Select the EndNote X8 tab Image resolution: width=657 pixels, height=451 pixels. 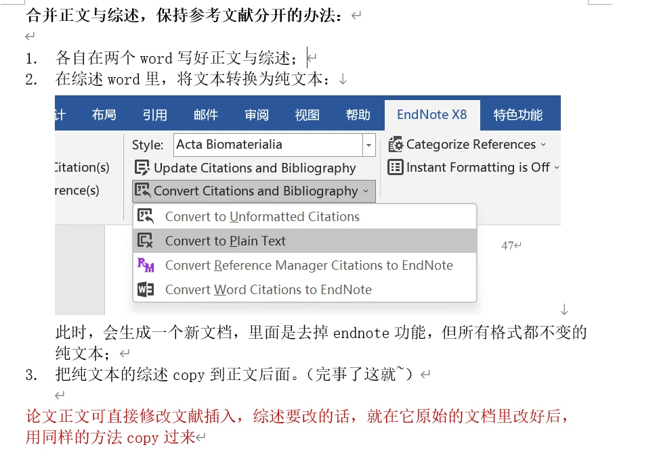(x=432, y=115)
